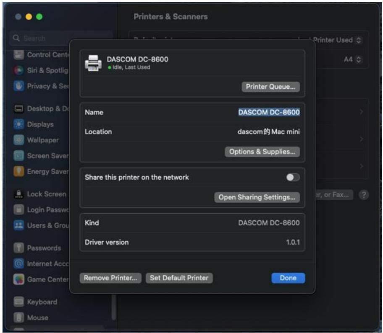Open the Displays sun icon
This screenshot has width=383, height=333.
click(x=19, y=124)
